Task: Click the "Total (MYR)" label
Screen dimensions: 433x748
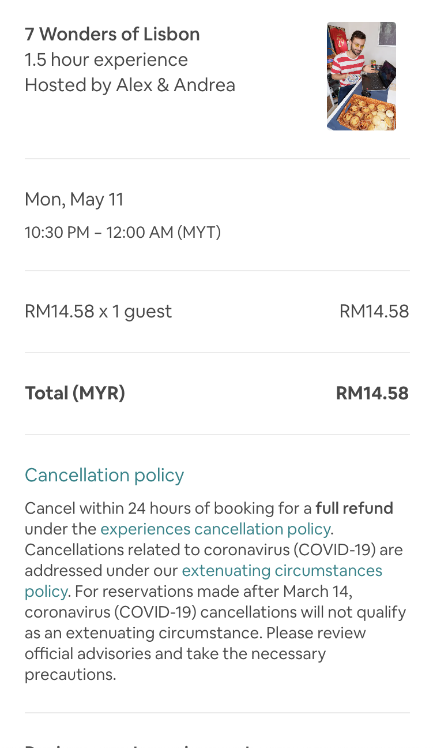Action: [75, 394]
